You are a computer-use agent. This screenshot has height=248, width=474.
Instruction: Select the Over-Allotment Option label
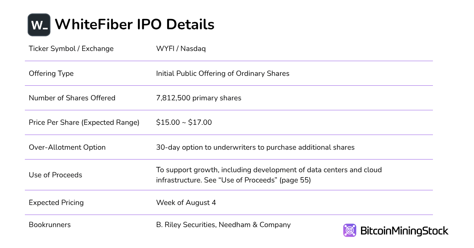[x=67, y=147]
